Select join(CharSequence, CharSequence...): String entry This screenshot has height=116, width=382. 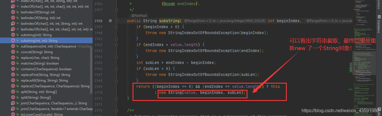tap(46, 103)
